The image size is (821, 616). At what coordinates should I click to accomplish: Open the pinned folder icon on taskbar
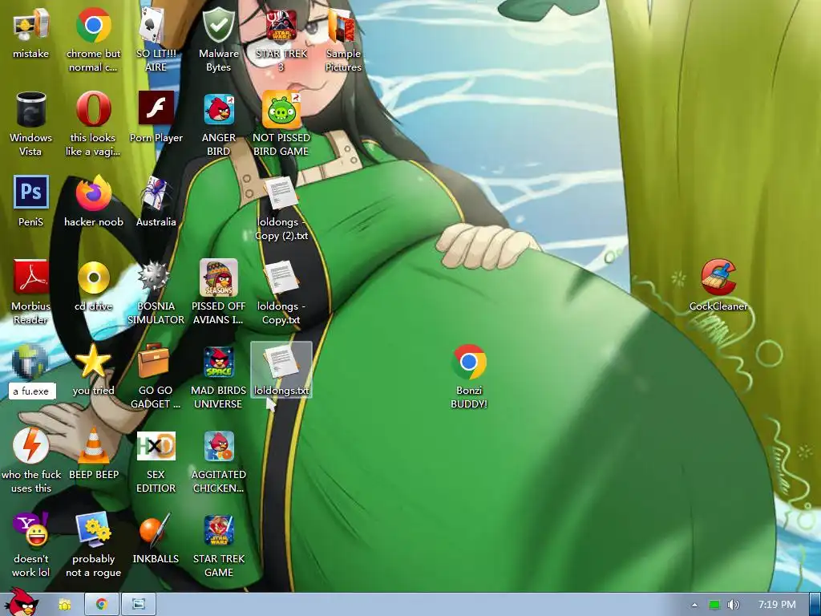(64, 605)
